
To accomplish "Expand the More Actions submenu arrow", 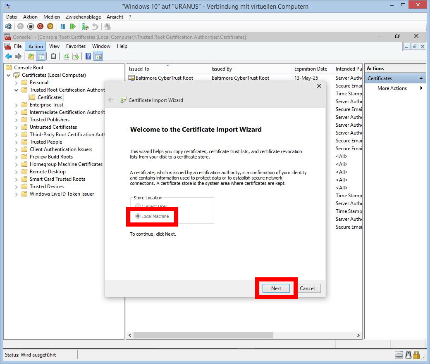I will (x=421, y=88).
